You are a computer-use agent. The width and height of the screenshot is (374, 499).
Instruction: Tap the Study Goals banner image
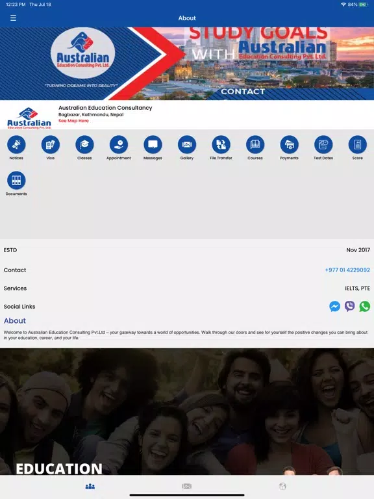click(187, 64)
